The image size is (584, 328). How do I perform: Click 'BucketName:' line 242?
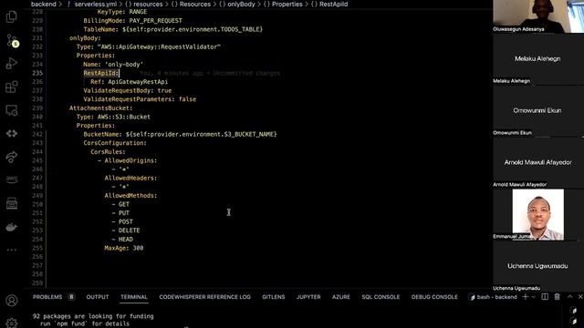coord(180,134)
